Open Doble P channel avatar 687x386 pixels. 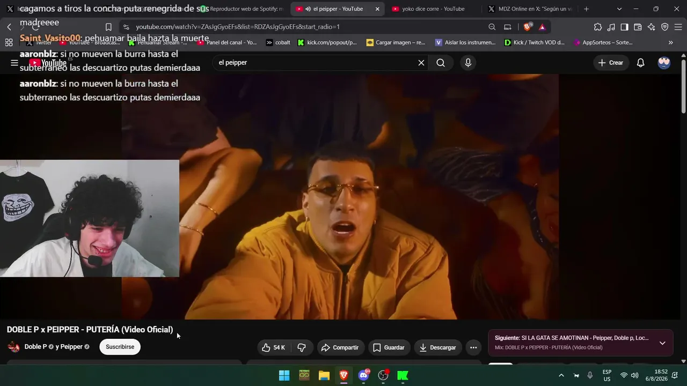click(x=14, y=347)
